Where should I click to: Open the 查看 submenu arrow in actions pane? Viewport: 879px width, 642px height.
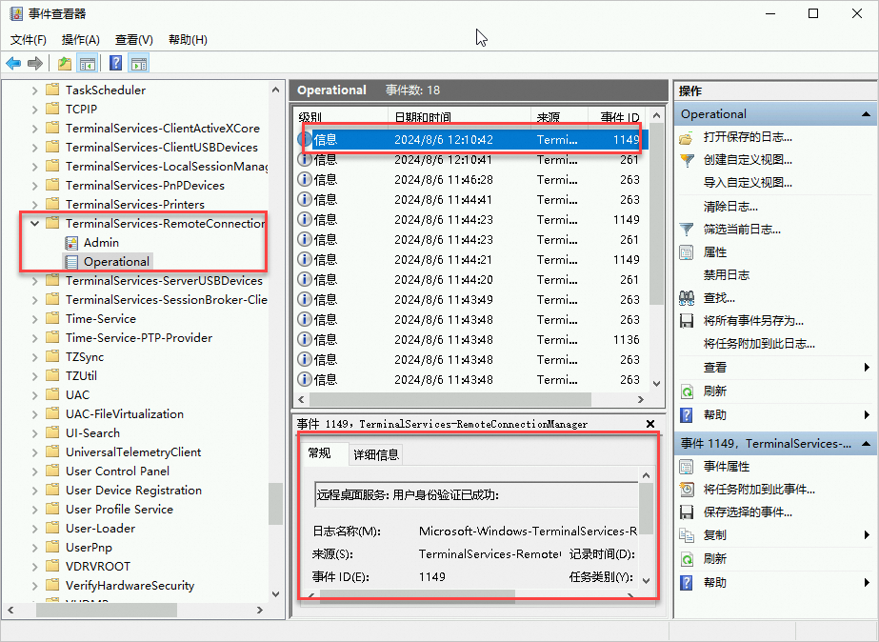(x=865, y=367)
